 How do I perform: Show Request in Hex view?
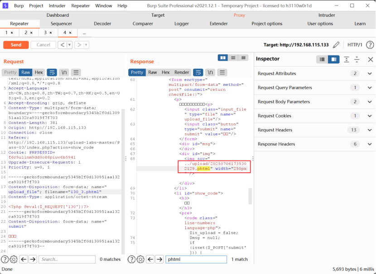point(39,72)
